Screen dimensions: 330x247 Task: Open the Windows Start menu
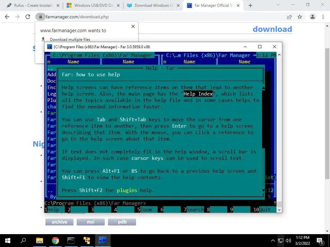pos(8,241)
